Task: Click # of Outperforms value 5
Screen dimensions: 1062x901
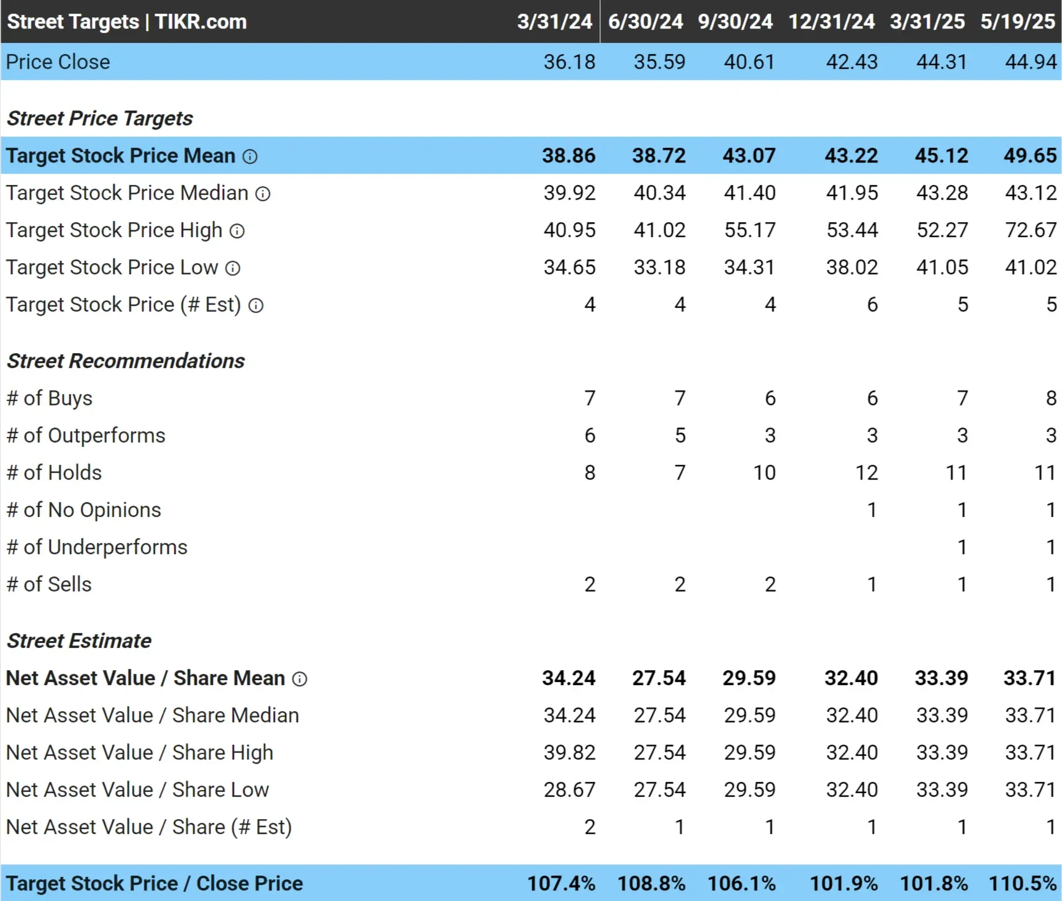Action: tap(680, 436)
